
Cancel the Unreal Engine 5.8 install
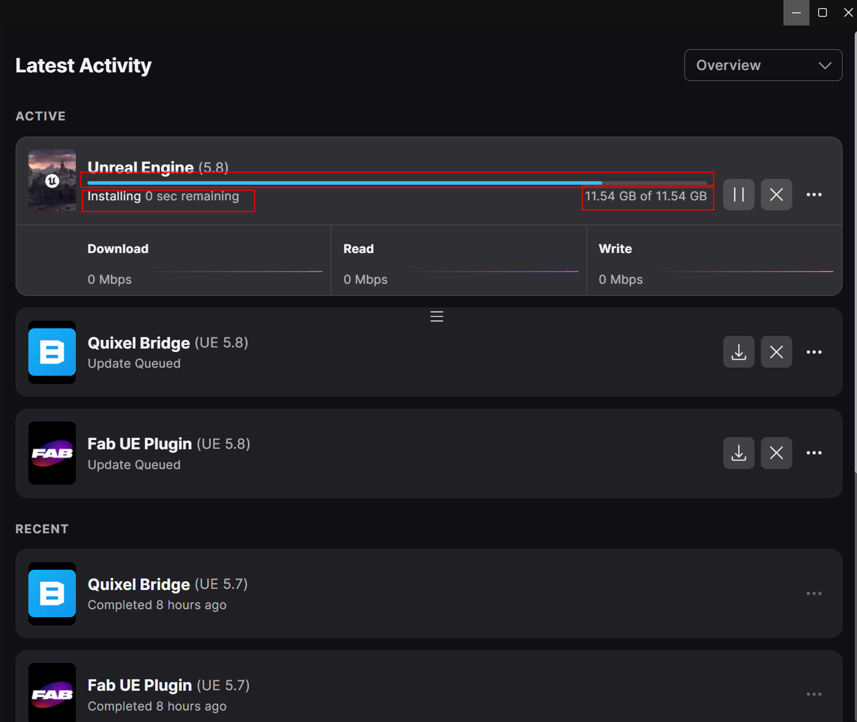[x=777, y=195]
